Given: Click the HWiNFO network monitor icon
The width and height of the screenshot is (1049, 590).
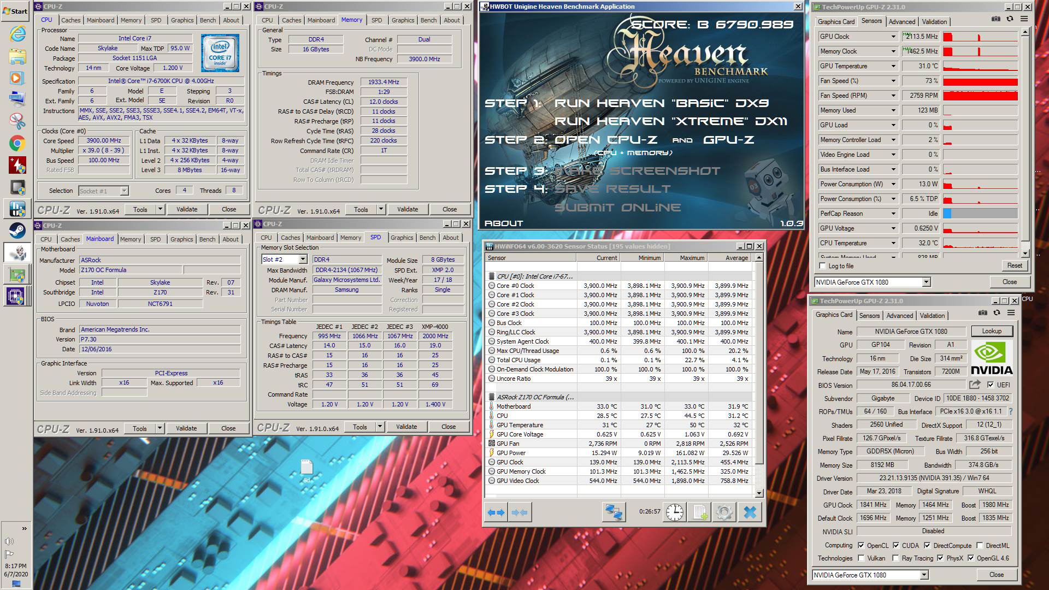Looking at the screenshot, I should tap(614, 512).
